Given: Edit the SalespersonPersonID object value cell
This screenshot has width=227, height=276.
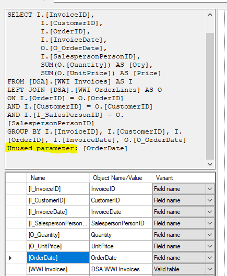Looking at the screenshot, I should pyautogui.click(x=121, y=223).
